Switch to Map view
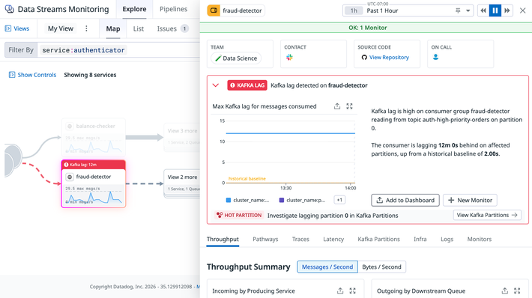 113,28
